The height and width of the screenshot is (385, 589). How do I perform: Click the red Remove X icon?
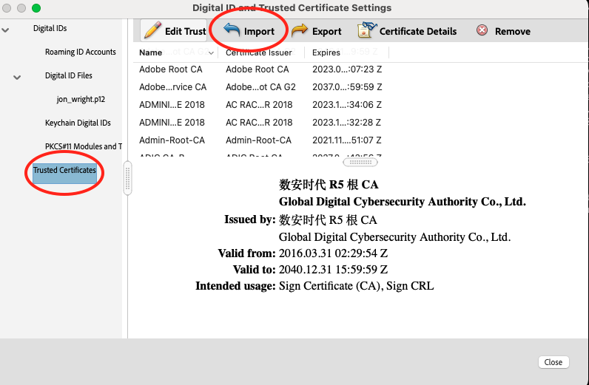pos(482,30)
